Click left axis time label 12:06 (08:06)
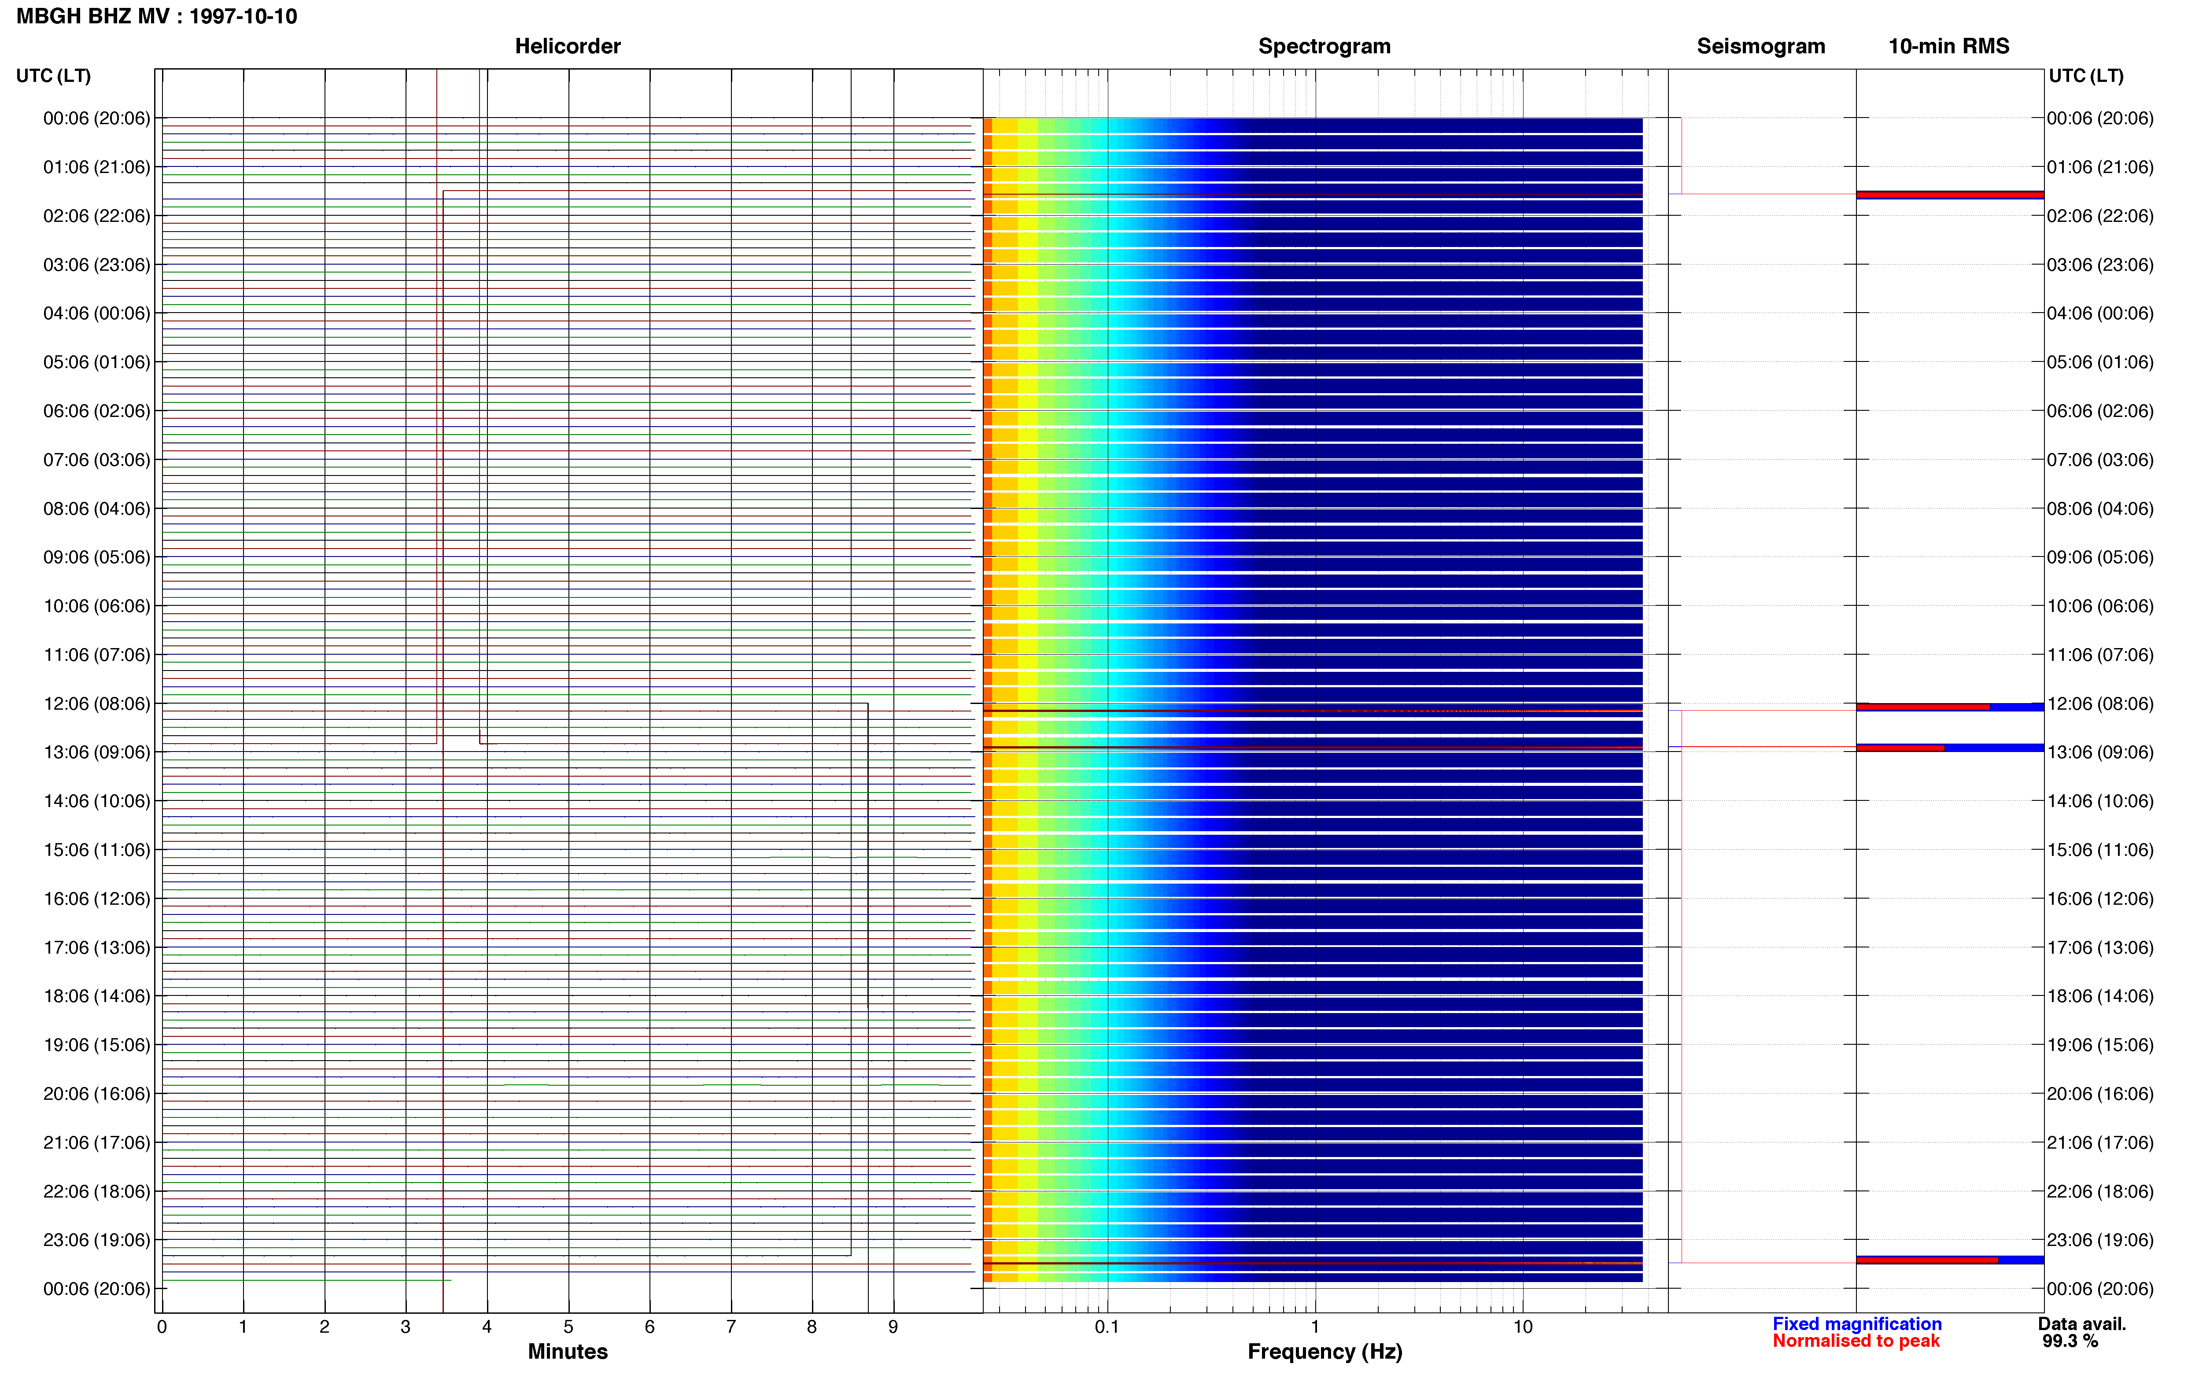 click(97, 704)
